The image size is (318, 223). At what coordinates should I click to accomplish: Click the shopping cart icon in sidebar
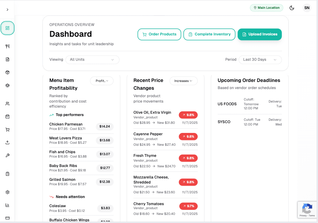tap(7, 130)
